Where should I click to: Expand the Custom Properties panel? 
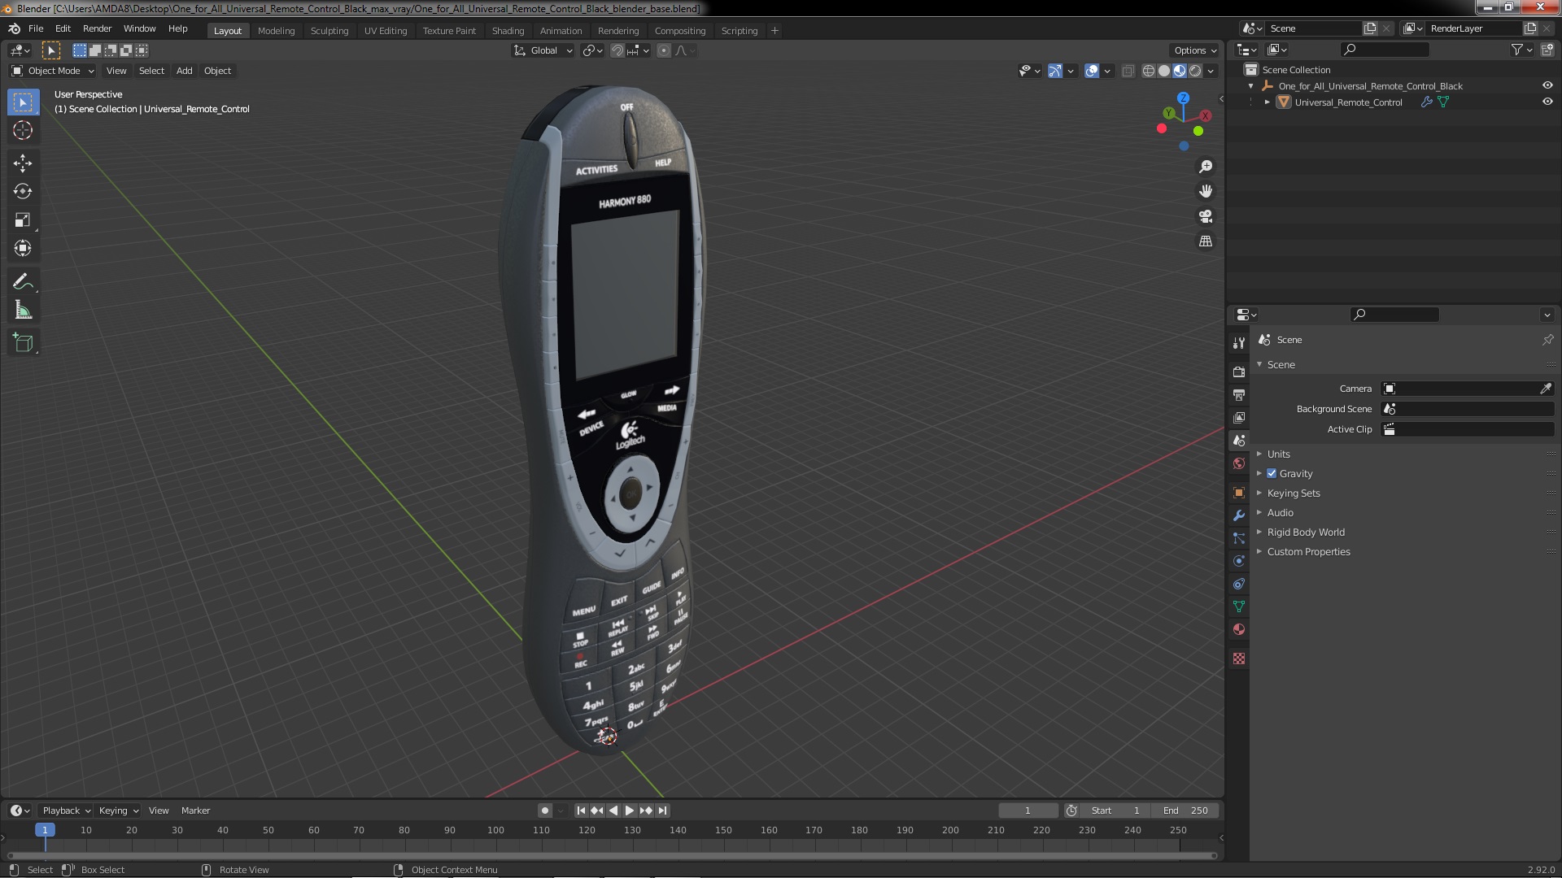[1308, 551]
